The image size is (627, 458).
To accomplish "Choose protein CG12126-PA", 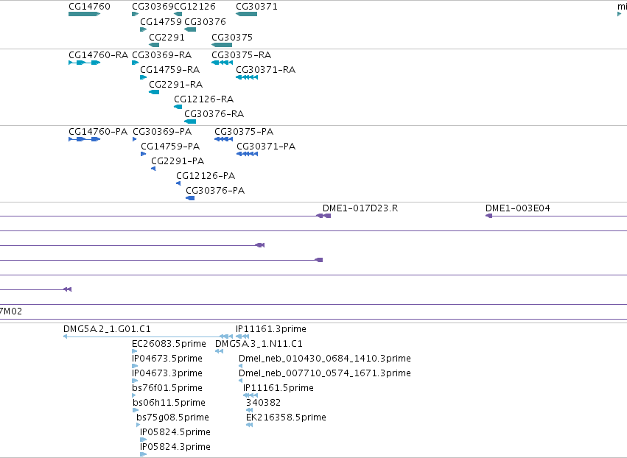I will click(x=206, y=176).
